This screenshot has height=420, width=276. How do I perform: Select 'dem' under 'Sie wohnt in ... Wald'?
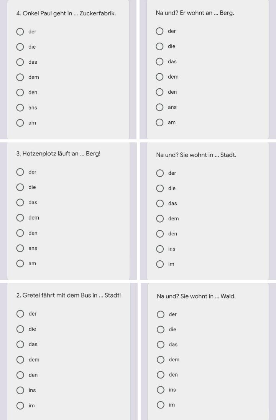pyautogui.click(x=161, y=360)
